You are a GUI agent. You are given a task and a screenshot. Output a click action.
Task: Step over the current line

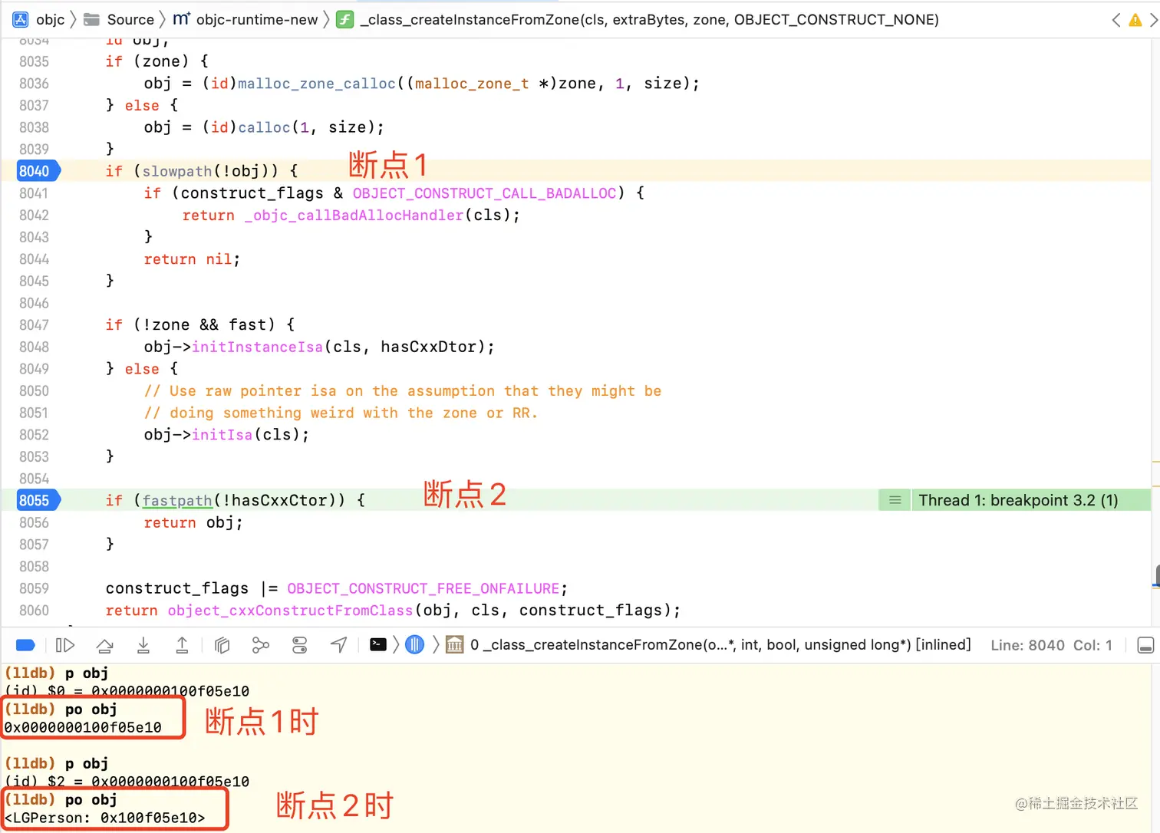[105, 645]
